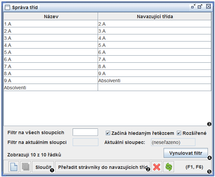Click the 6.A cell in Navazující třída column
Image resolution: width=215 pixels, height=177 pixels.
click(155, 52)
